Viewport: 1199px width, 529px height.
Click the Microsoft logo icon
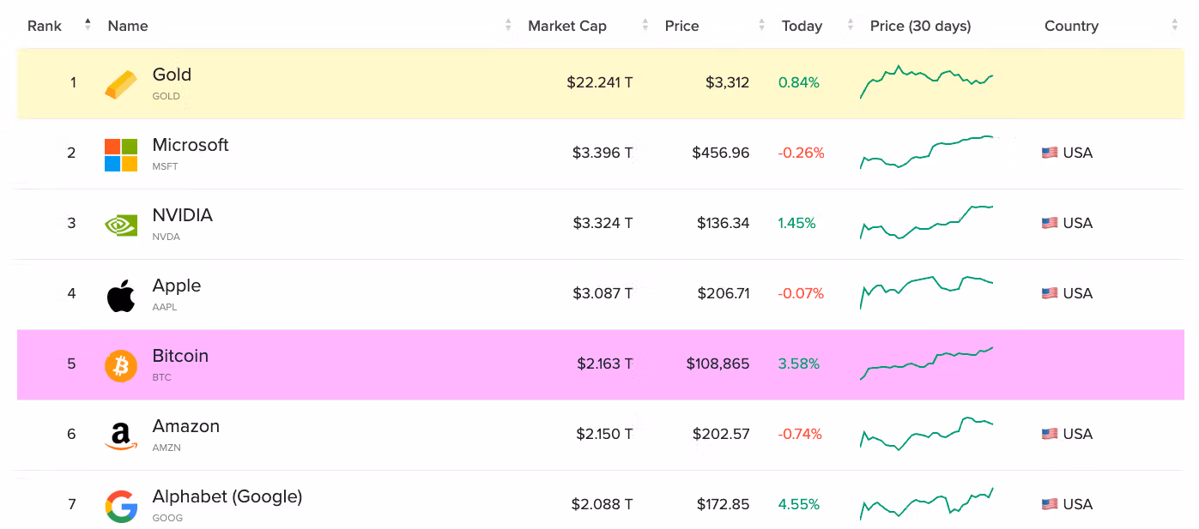(x=121, y=154)
